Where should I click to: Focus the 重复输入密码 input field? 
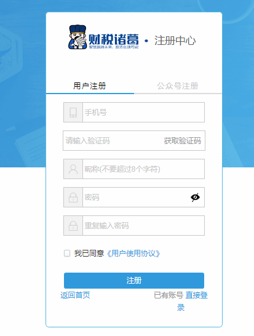pos(143,226)
